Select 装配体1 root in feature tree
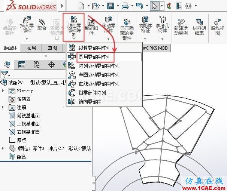Viewport: 227px width, 191px height. [33, 83]
